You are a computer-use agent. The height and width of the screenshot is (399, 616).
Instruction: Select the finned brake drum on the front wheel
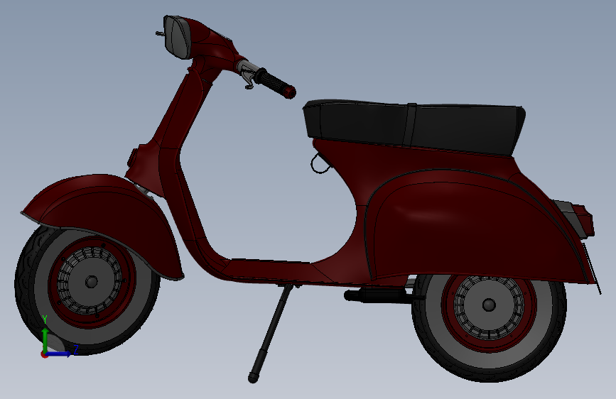click(90, 282)
